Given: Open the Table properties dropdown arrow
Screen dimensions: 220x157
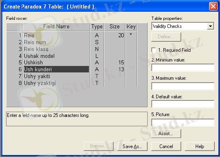Looking at the screenshot, I should (210, 26).
